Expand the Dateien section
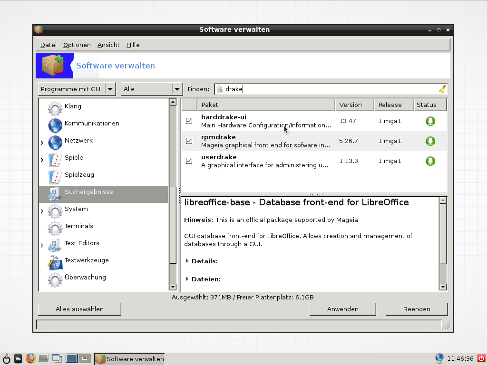Image resolution: width=487 pixels, height=365 pixels. tap(187, 279)
